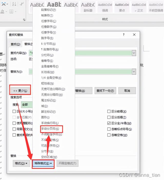Click 查找下一处(F) button
The height and width of the screenshot is (180, 164).
[x=105, y=91]
